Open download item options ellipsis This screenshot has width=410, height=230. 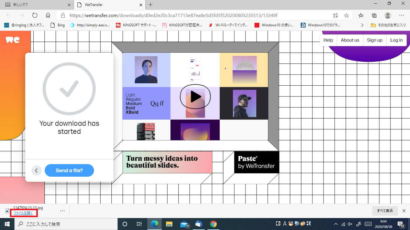point(62,211)
